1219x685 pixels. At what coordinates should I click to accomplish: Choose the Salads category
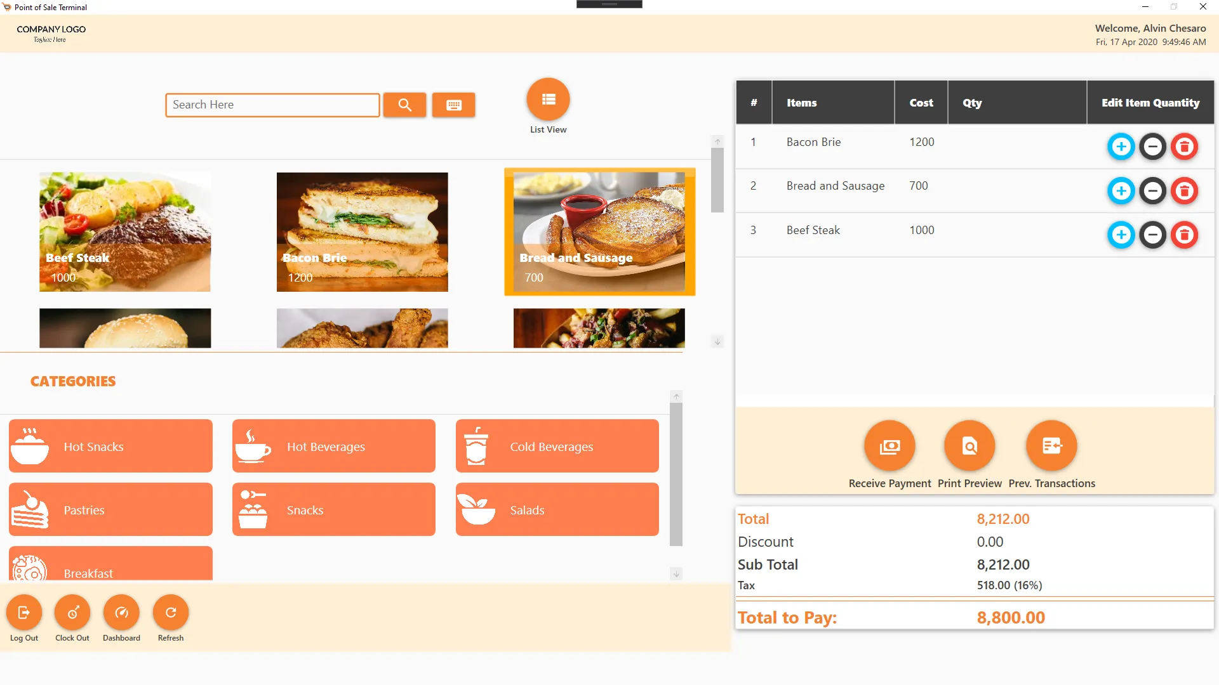click(x=557, y=510)
